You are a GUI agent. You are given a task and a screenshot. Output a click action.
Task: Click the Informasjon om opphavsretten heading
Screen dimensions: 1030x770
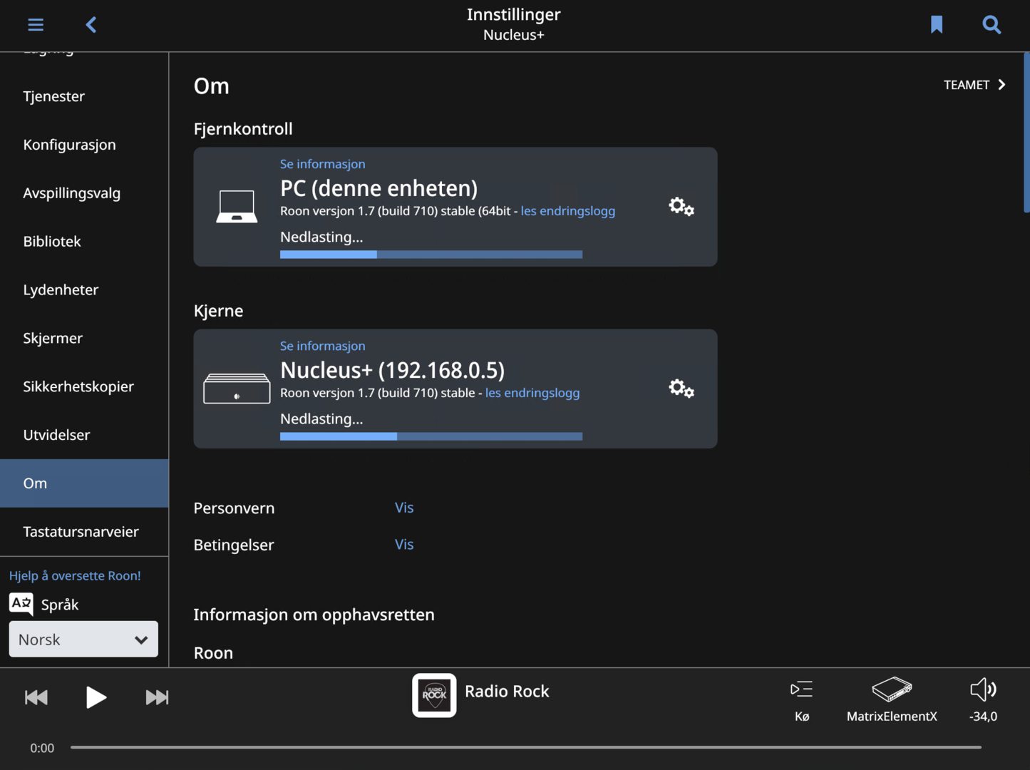click(x=314, y=615)
